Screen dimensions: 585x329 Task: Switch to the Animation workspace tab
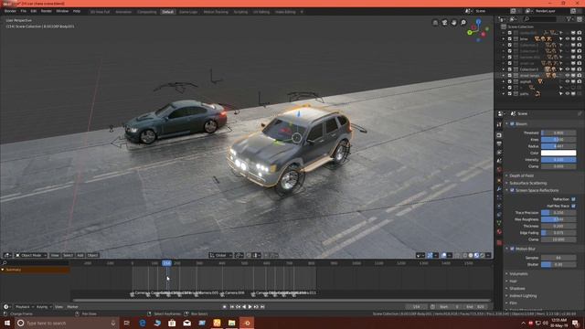click(x=123, y=12)
